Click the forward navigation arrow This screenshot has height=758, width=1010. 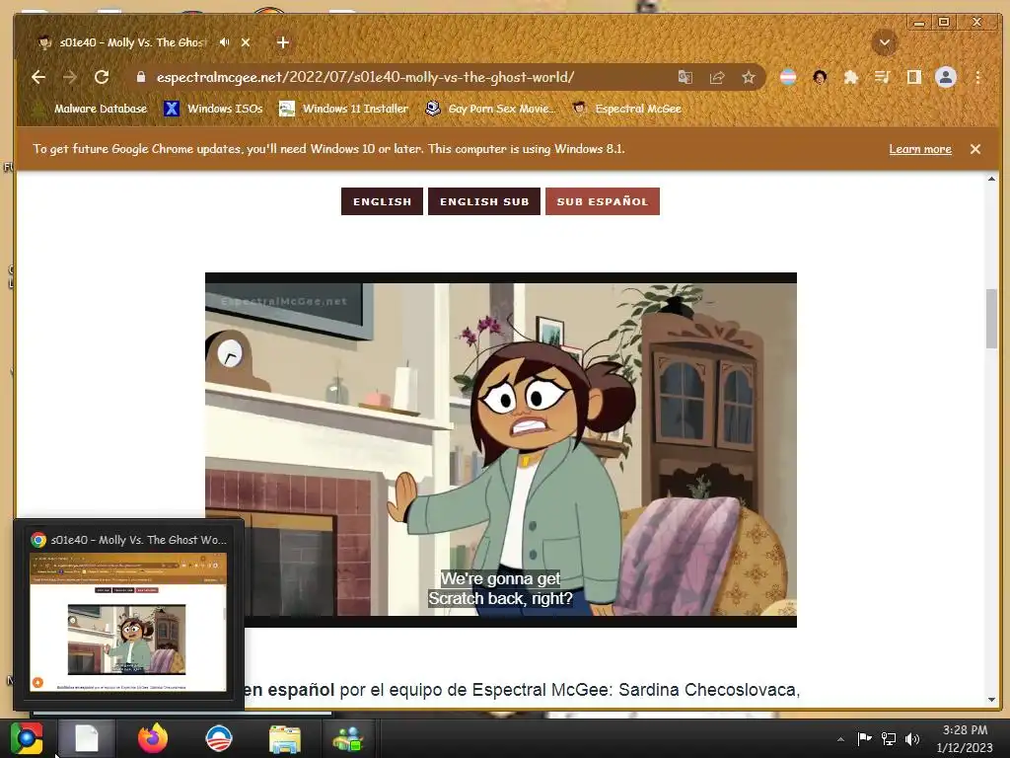[x=70, y=77]
